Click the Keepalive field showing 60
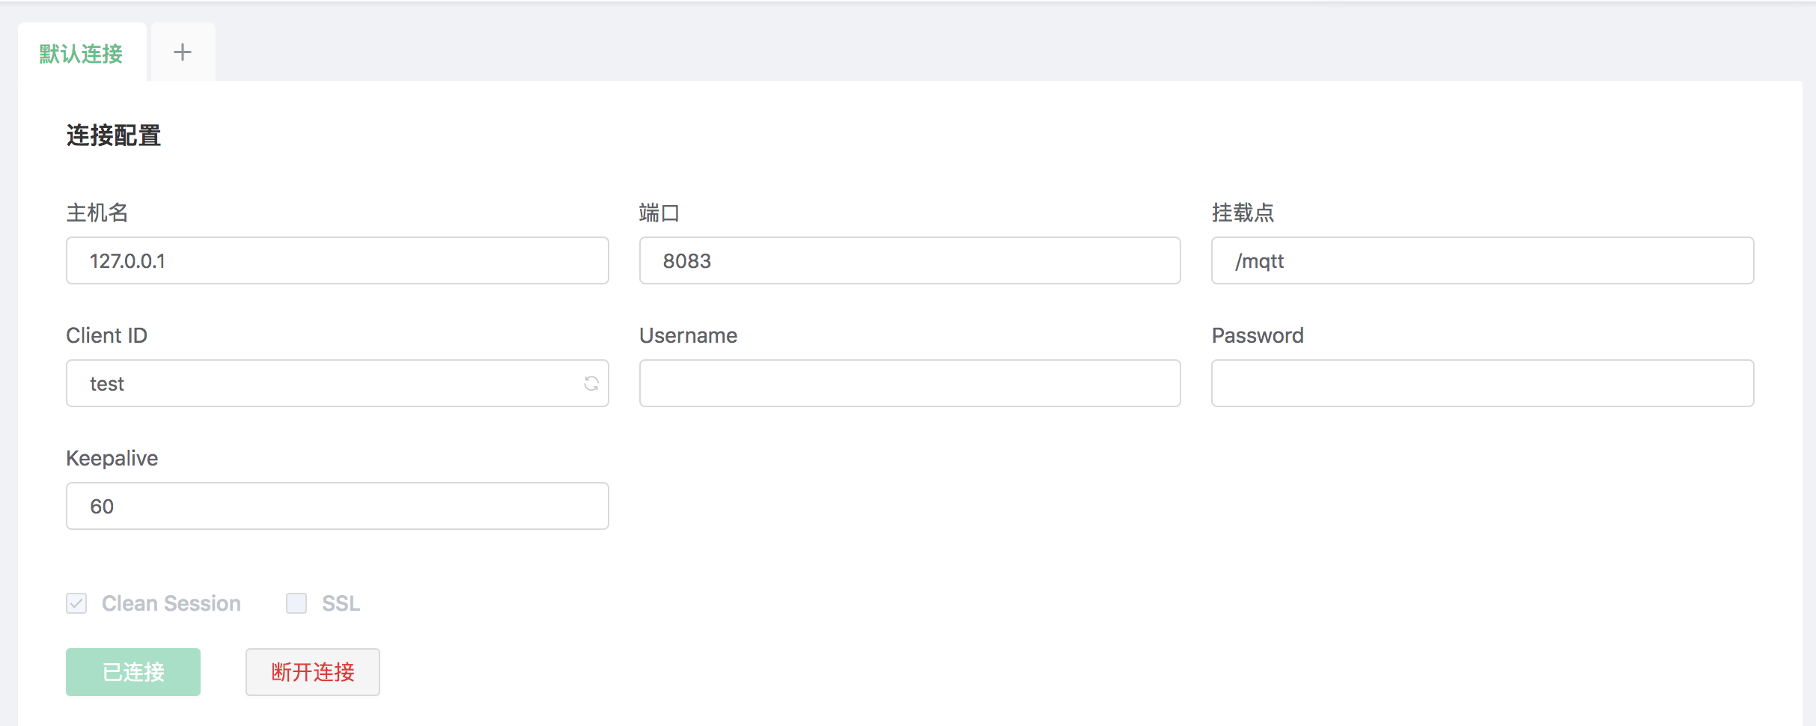The height and width of the screenshot is (726, 1816). coord(338,506)
